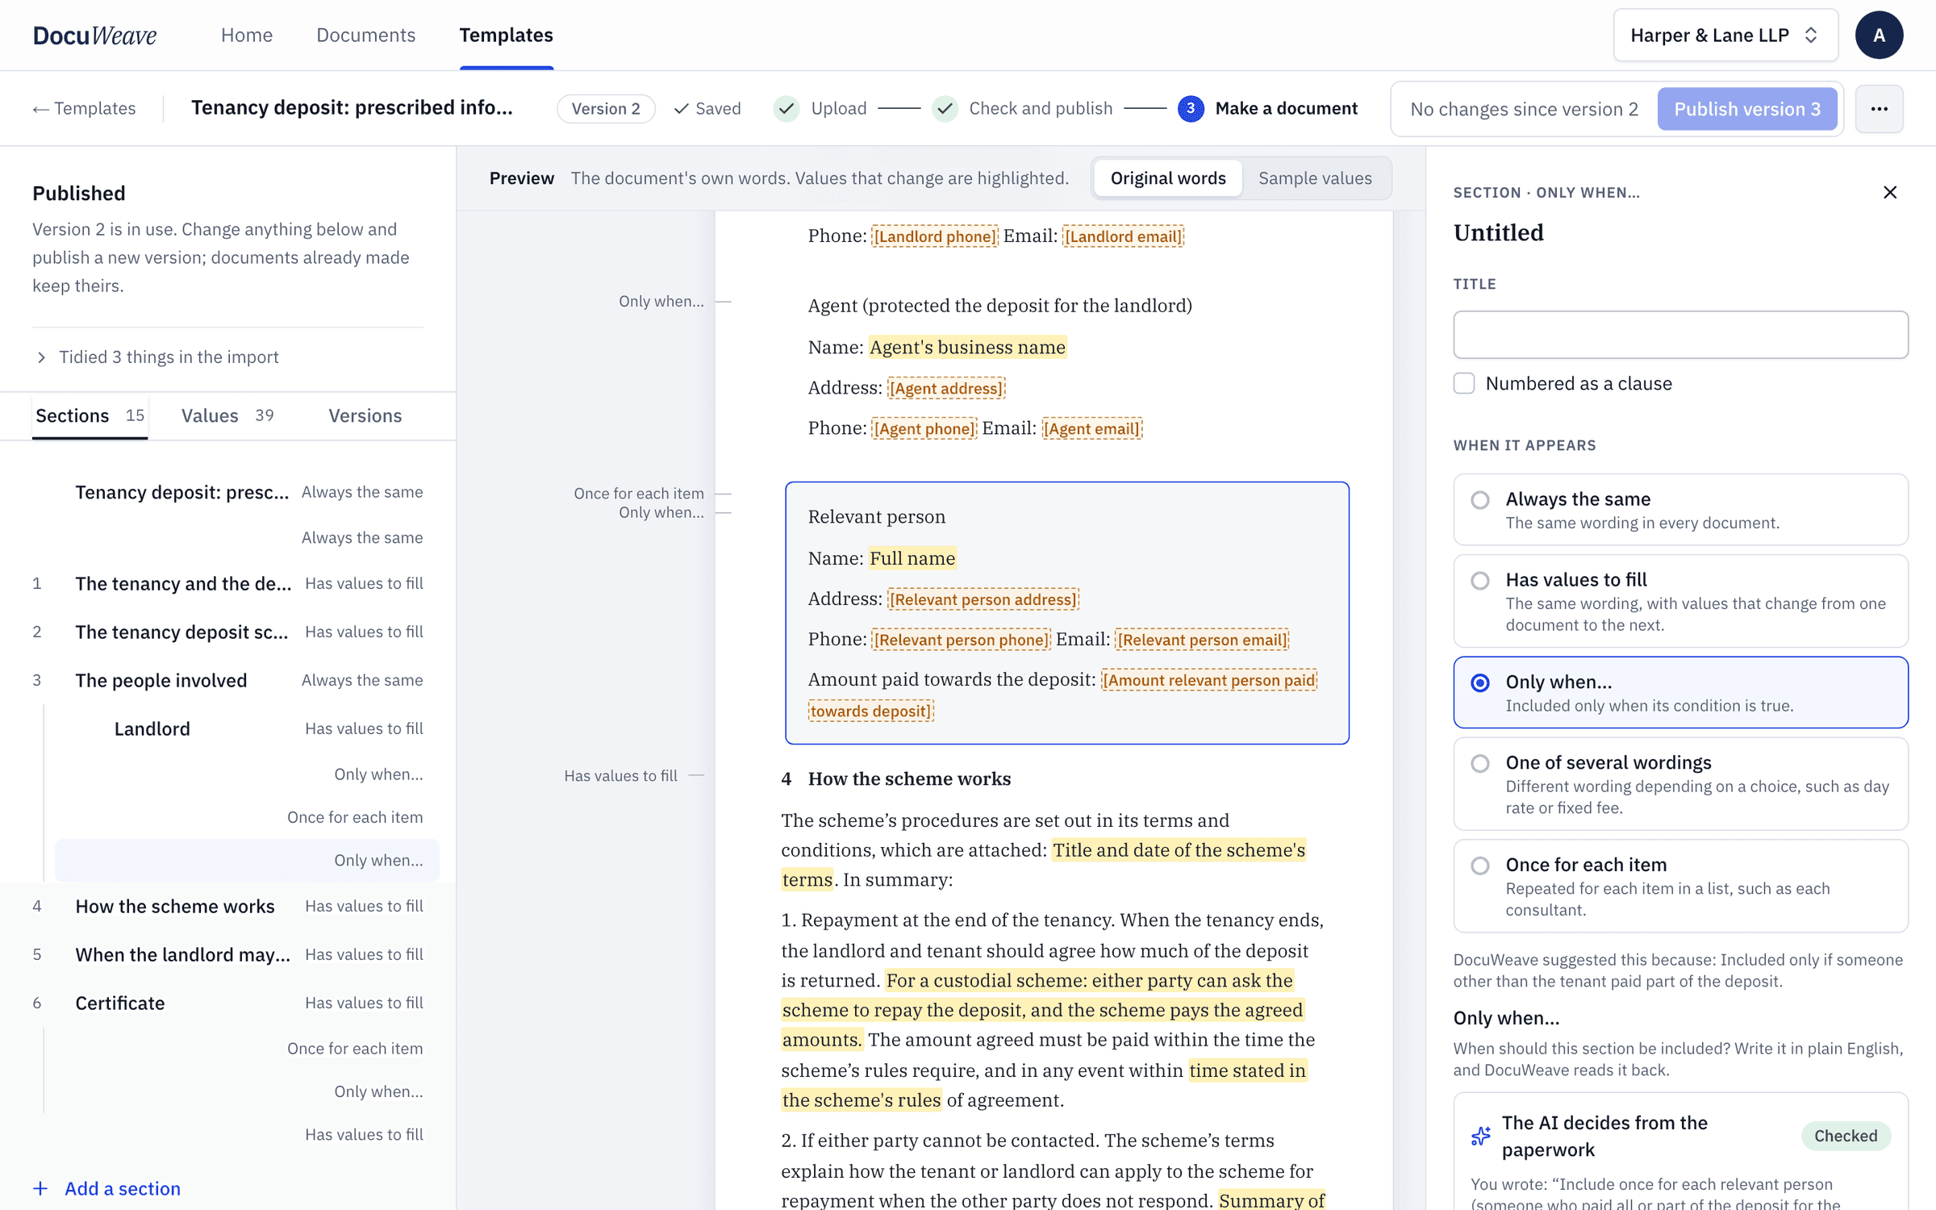Viewport: 1936px width, 1210px height.
Task: Click the DocuWeave logo
Action: pyautogui.click(x=94, y=35)
